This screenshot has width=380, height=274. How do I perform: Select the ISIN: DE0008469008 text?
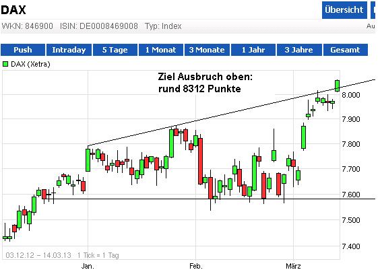(99, 26)
